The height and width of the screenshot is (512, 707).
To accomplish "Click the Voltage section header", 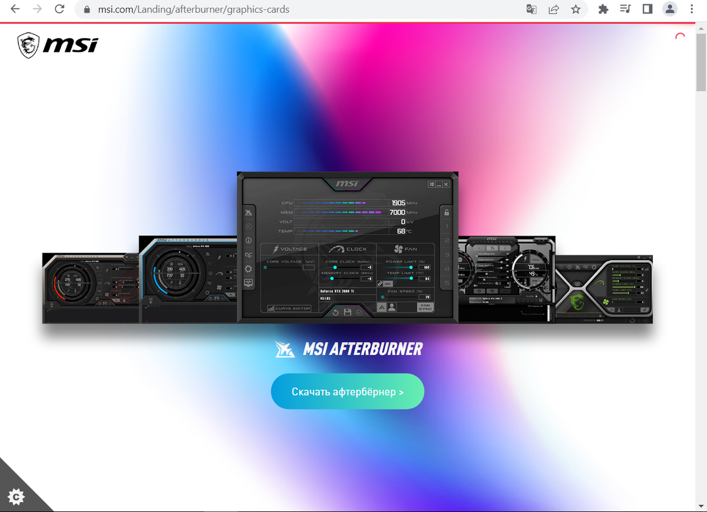I will pos(290,249).
